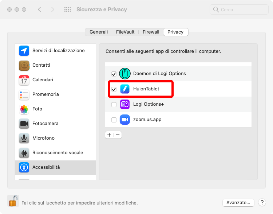The image size is (273, 214).
Task: Enable the zoom.us.app checkbox
Action: [114, 120]
